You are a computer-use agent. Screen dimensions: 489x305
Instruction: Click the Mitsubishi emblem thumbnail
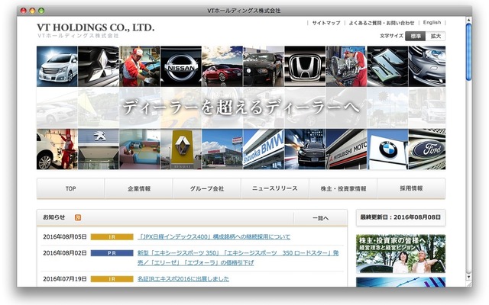click(99, 66)
